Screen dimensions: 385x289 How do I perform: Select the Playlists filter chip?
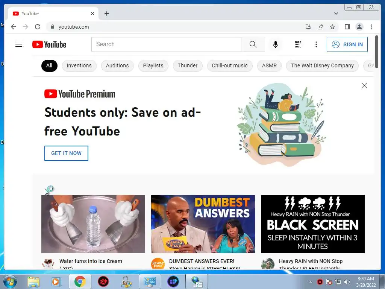[x=153, y=65]
